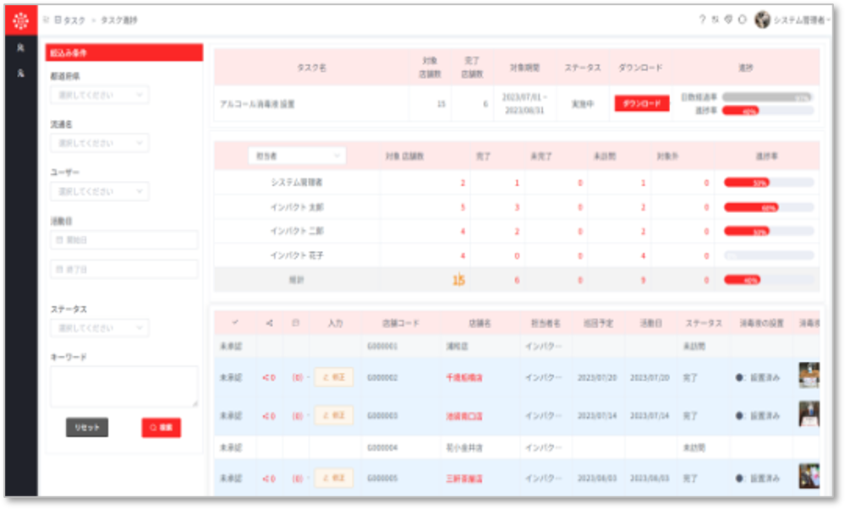Image resolution: width=845 pixels, height=509 pixels.
Task: Open the second sidebar navigation icon
Action: click(x=20, y=73)
